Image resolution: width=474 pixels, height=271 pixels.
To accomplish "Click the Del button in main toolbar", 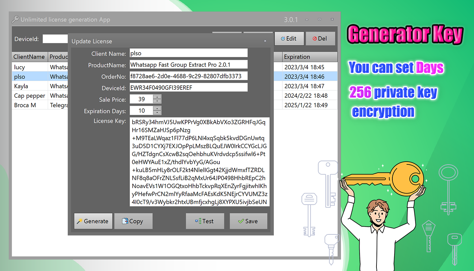I will pyautogui.click(x=320, y=39).
